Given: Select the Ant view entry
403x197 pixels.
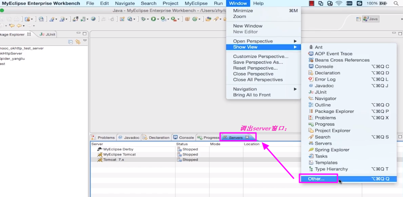Looking at the screenshot, I should click(x=349, y=47).
